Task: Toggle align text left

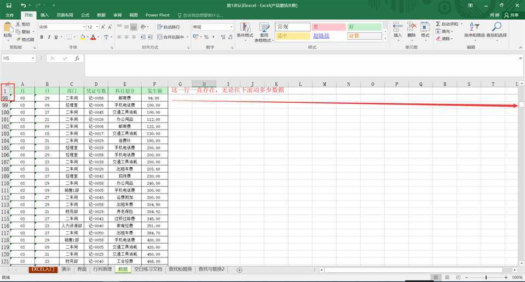Action: point(119,37)
